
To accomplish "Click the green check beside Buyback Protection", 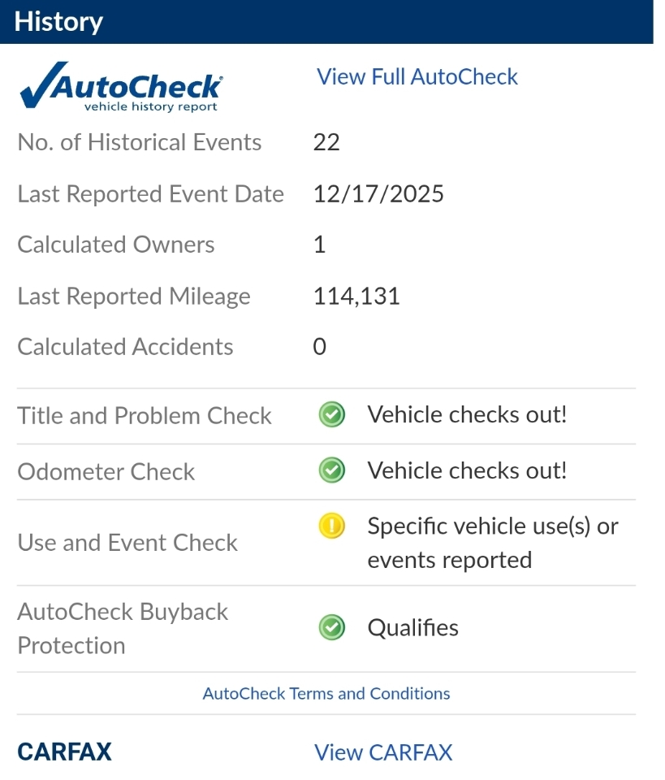I will [331, 627].
